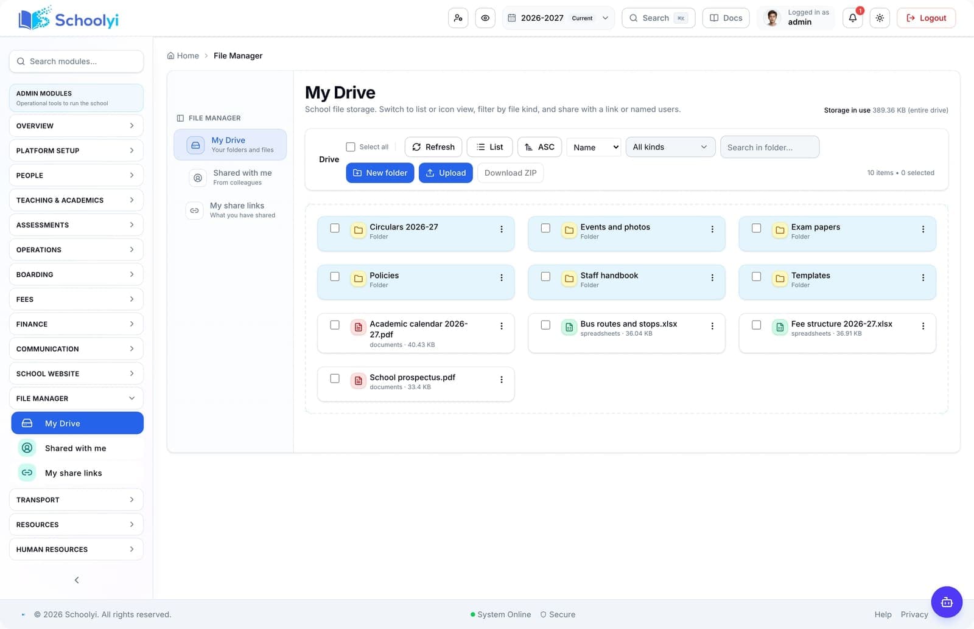This screenshot has width=974, height=629.
Task: Click the Search modules field
Action: [76, 61]
